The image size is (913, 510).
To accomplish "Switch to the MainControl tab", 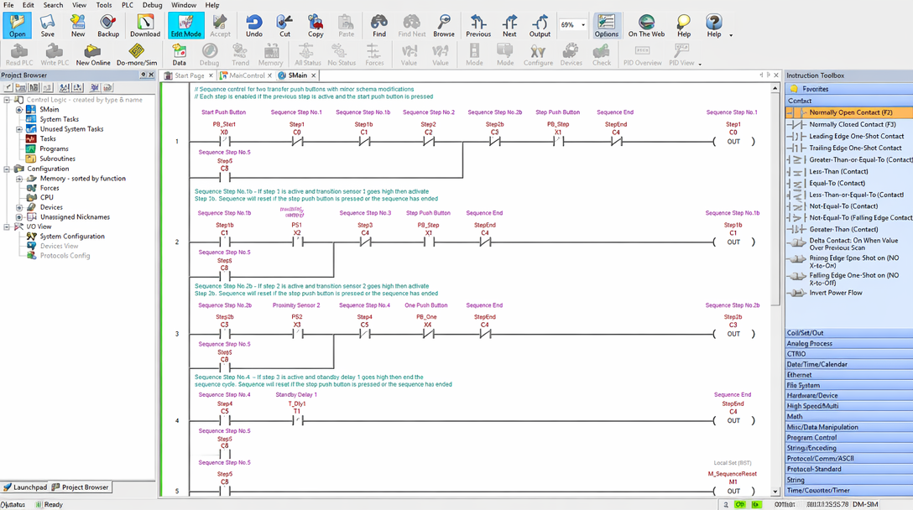I will [x=247, y=75].
